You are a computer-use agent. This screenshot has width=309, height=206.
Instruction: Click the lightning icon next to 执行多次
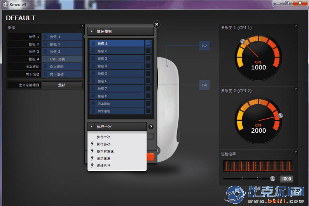[92, 144]
